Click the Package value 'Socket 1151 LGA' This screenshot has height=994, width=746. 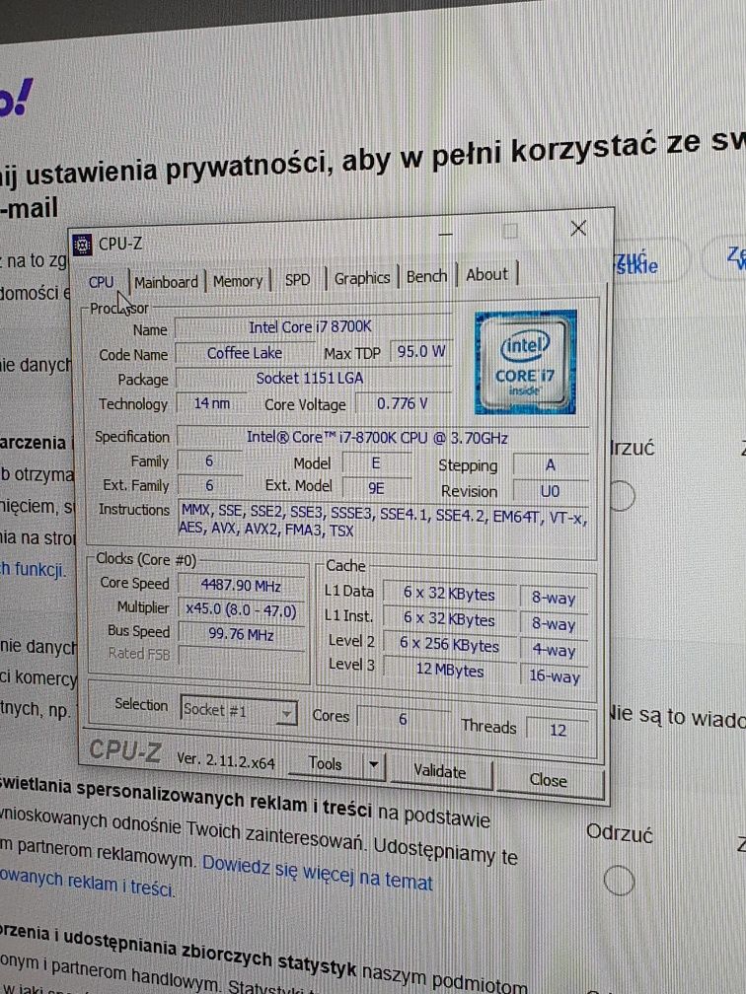pos(312,379)
